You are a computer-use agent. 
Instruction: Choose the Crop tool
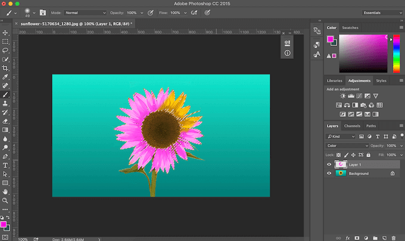(x=5, y=68)
